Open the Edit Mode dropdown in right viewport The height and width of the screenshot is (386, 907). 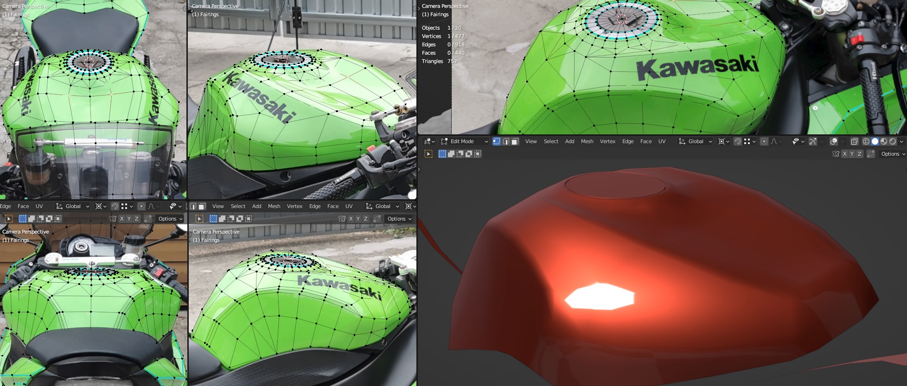pos(464,141)
